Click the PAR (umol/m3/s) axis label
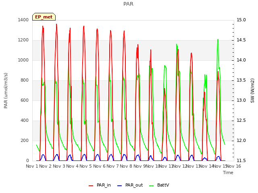 (x=6, y=90)
